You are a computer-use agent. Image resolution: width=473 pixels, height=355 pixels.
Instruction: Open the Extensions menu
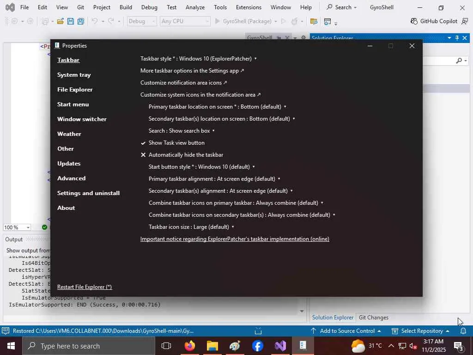(249, 7)
